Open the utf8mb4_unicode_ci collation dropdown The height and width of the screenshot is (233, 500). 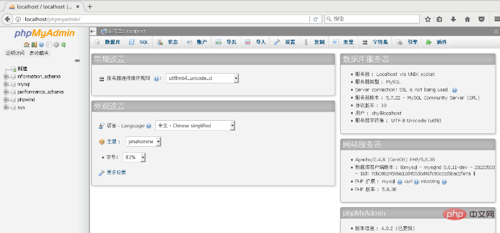[x=202, y=78]
